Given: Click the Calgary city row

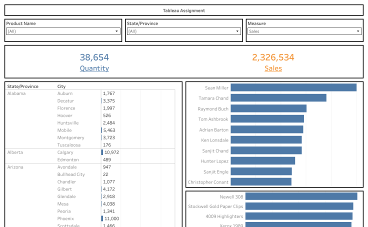Looking at the screenshot, I should click(x=65, y=152).
